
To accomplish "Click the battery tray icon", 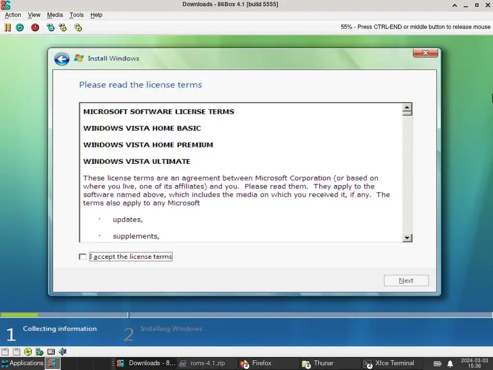I will click(x=437, y=364).
